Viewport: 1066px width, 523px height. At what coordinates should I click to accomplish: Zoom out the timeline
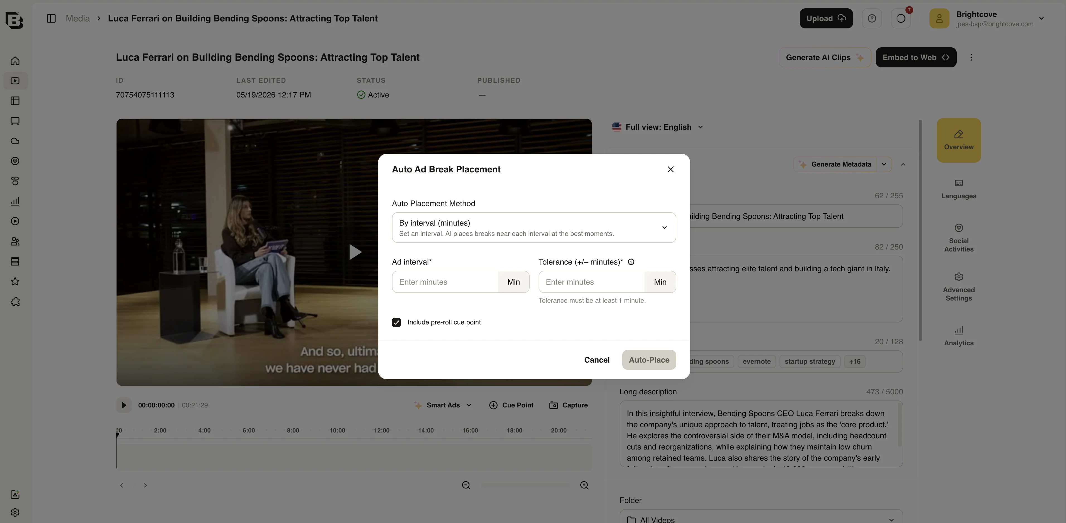(x=466, y=485)
